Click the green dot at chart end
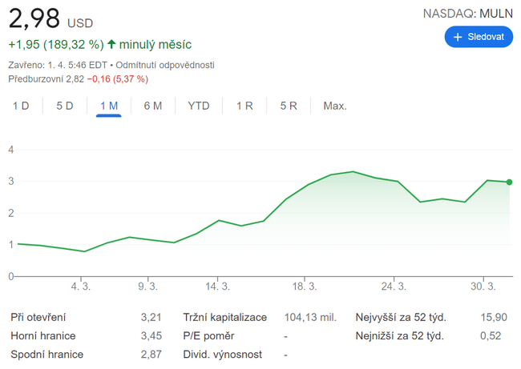Screen dimensions: 521x369 pos(510,182)
